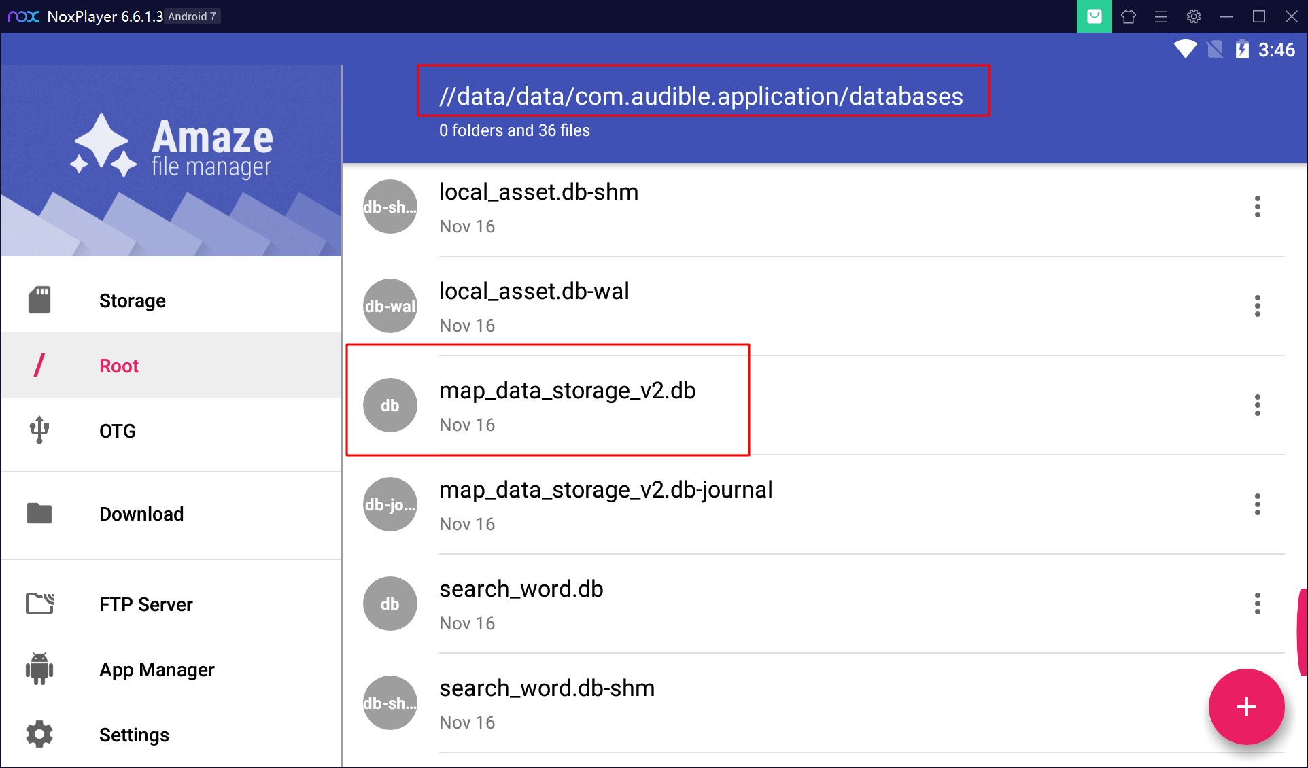The height and width of the screenshot is (768, 1308).
Task: Click the databases path in the header
Action: tap(701, 96)
